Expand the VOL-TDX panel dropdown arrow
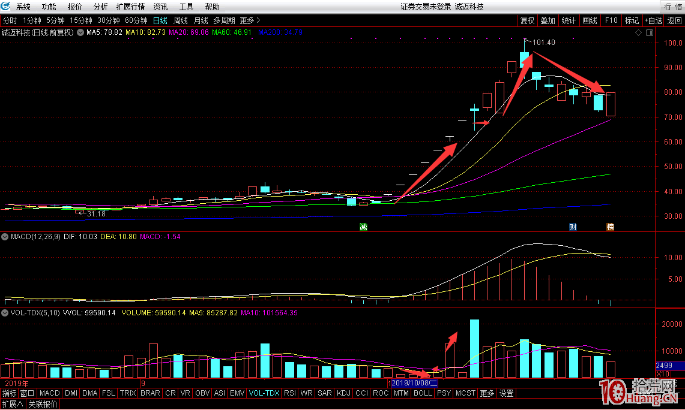 (x=5, y=313)
